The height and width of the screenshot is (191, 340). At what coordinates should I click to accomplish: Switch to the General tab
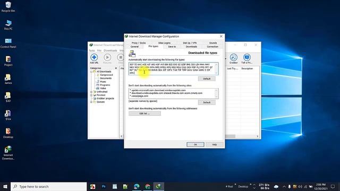point(134,47)
